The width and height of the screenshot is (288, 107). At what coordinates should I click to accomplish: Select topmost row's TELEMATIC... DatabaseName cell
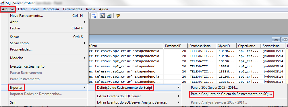pos(202,51)
